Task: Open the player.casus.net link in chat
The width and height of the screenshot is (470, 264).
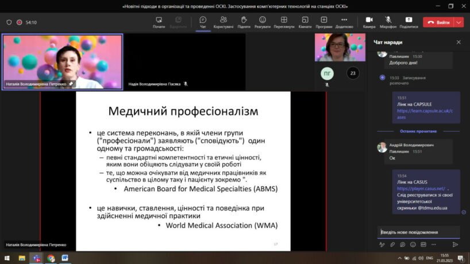Action: tap(421, 188)
